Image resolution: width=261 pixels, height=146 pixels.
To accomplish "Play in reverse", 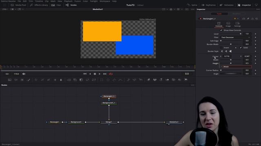I will [90, 74].
